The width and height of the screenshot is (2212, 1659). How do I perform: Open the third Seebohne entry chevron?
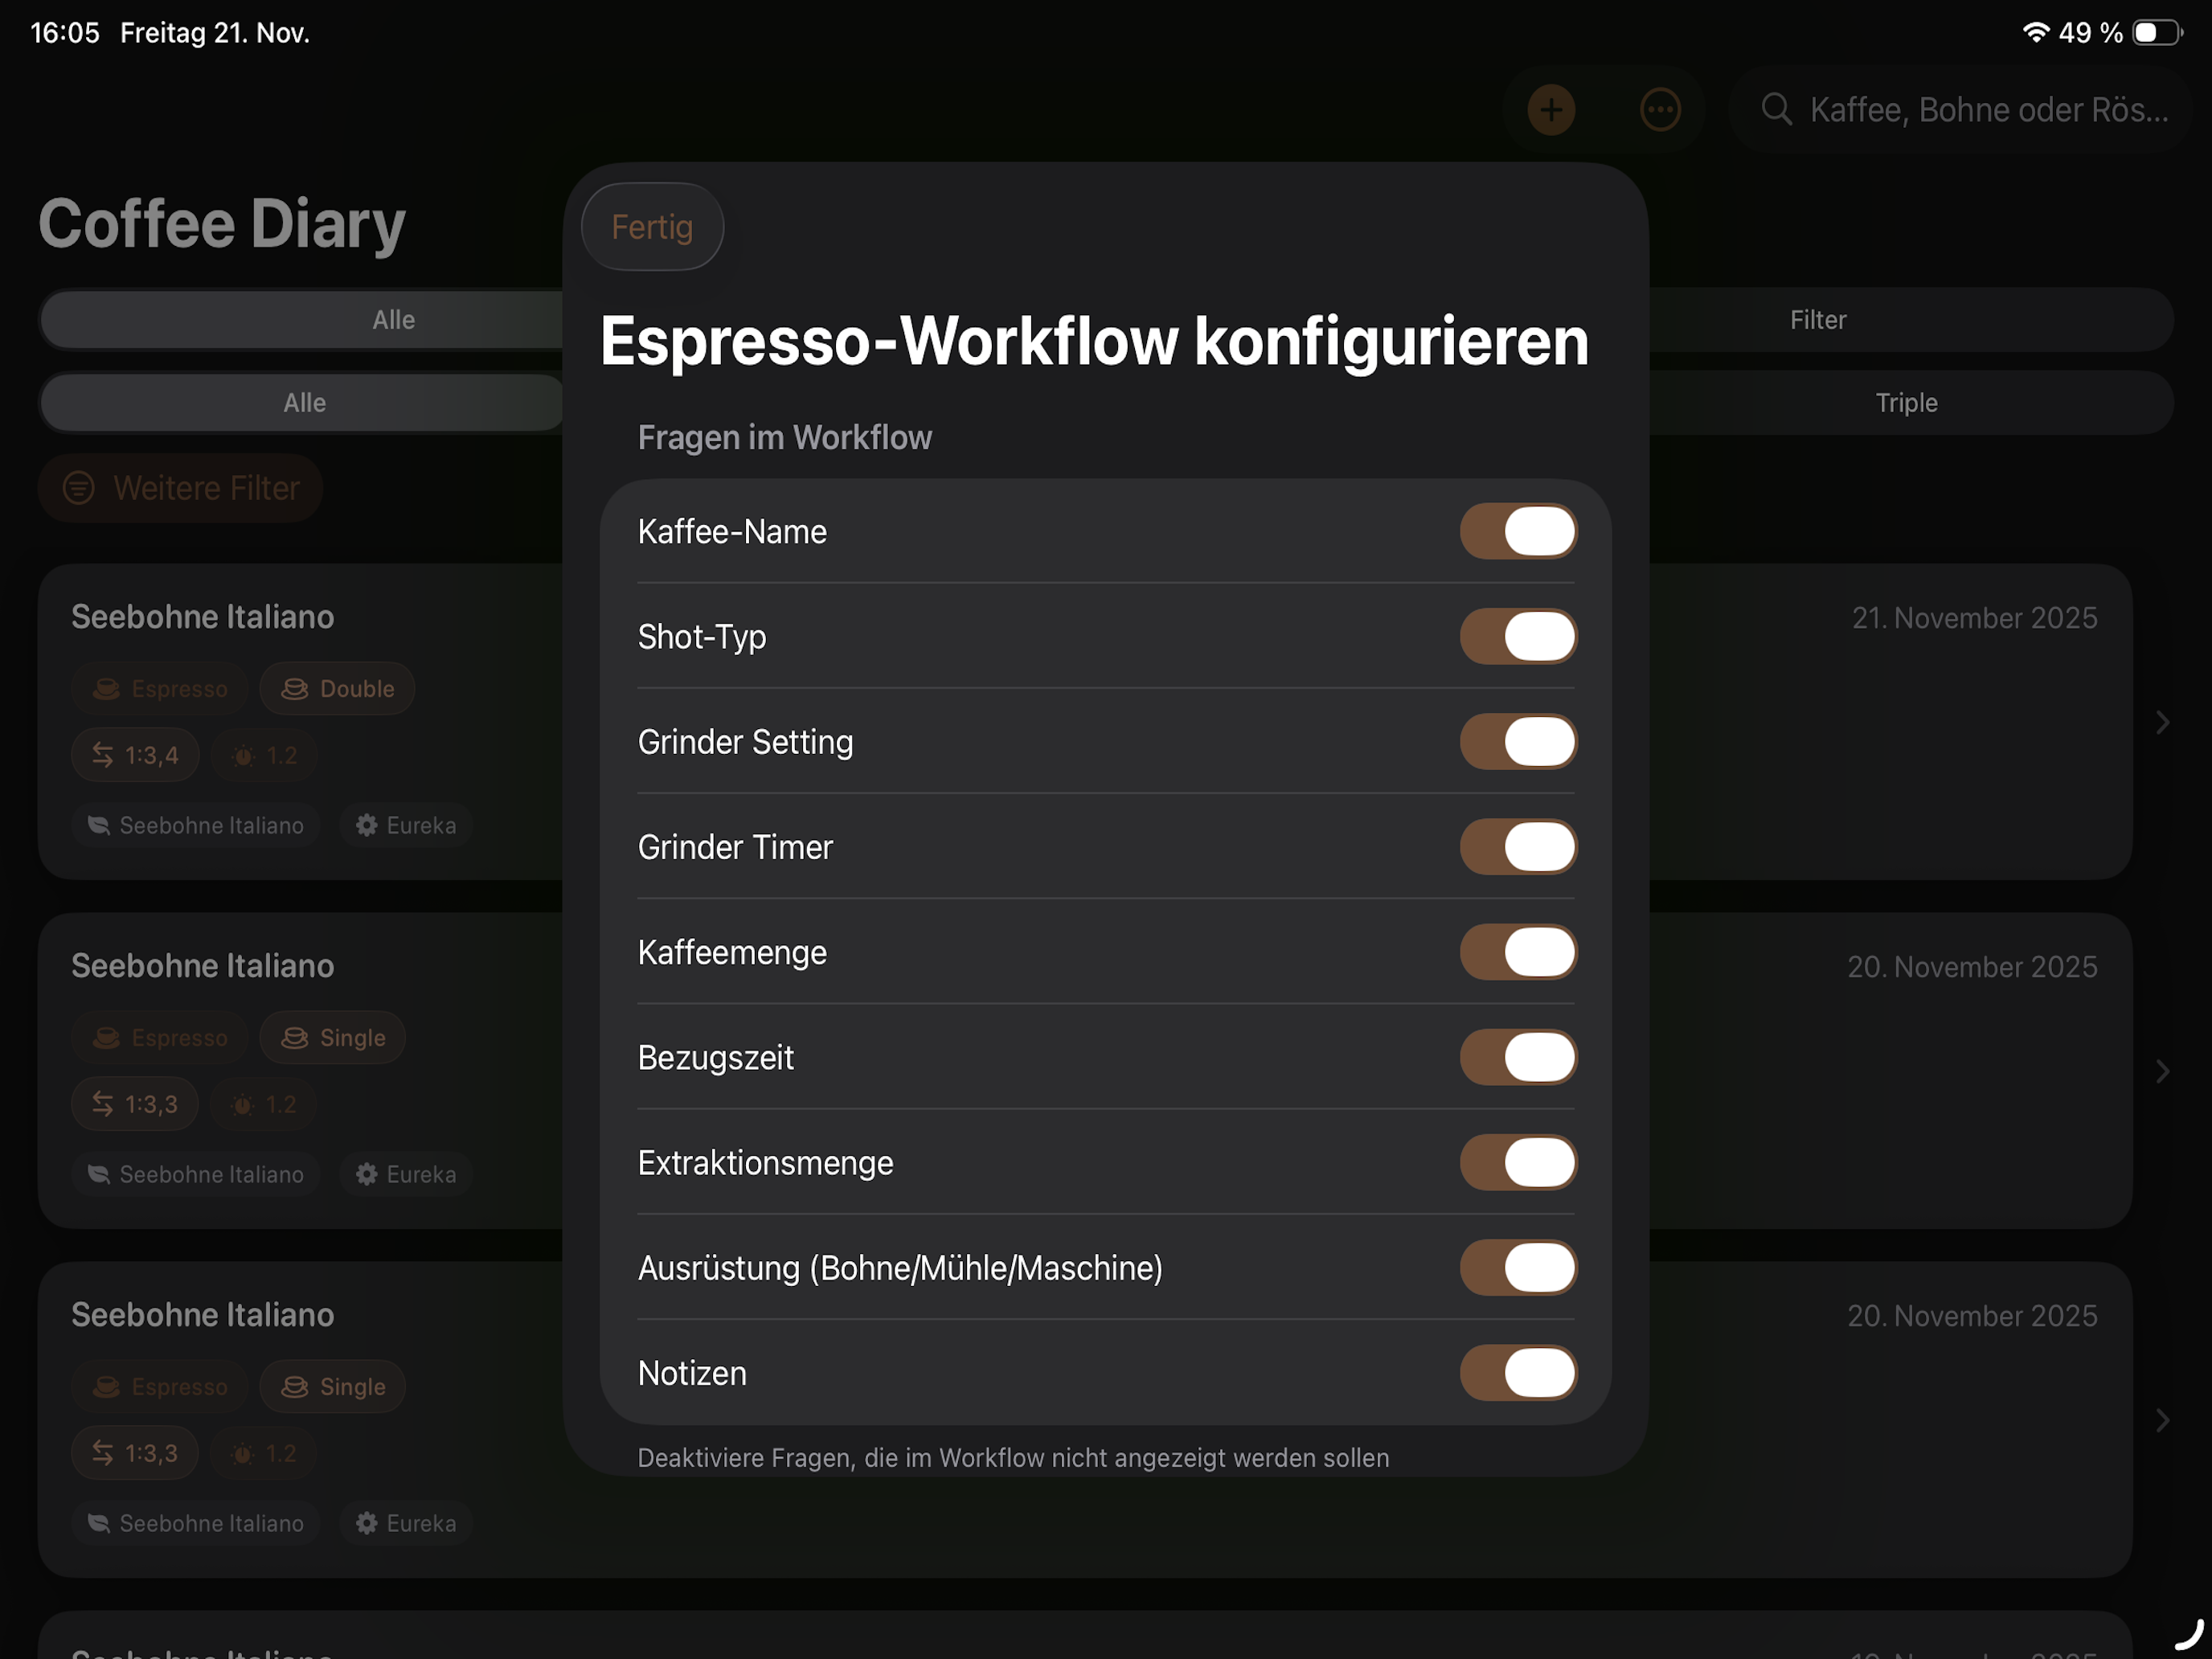click(x=2162, y=1420)
